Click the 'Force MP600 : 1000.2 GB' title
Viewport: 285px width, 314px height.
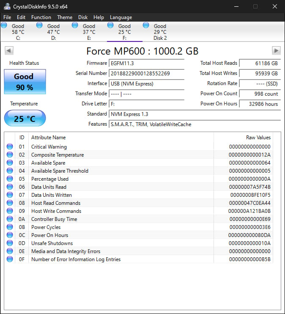pos(142,51)
